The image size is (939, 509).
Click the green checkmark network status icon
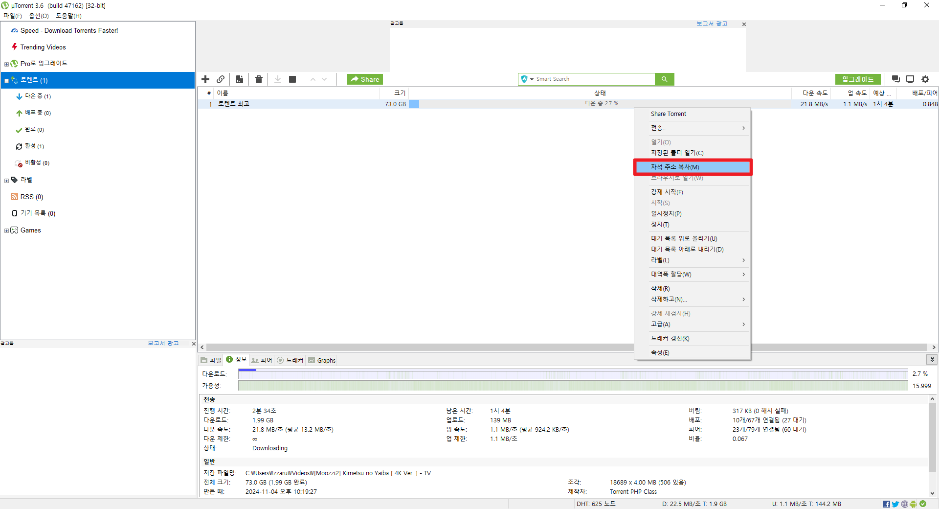tap(923, 504)
